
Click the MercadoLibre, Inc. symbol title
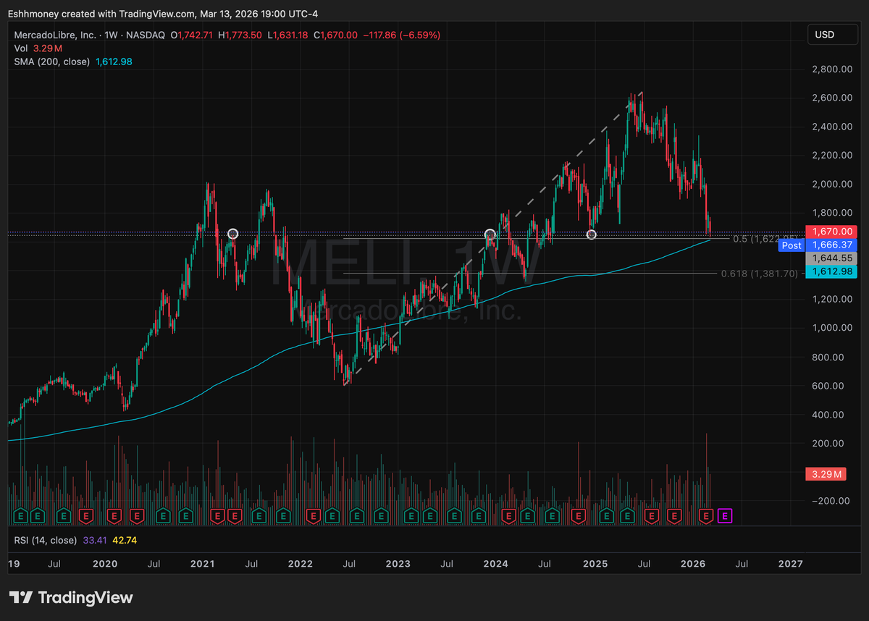click(x=55, y=35)
